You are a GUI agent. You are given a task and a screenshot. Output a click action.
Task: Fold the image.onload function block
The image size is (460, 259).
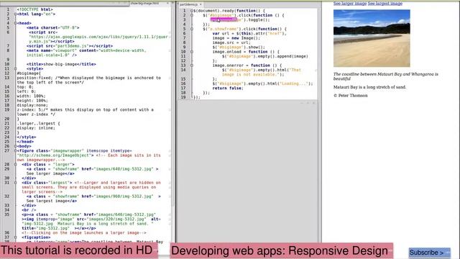coord(192,52)
